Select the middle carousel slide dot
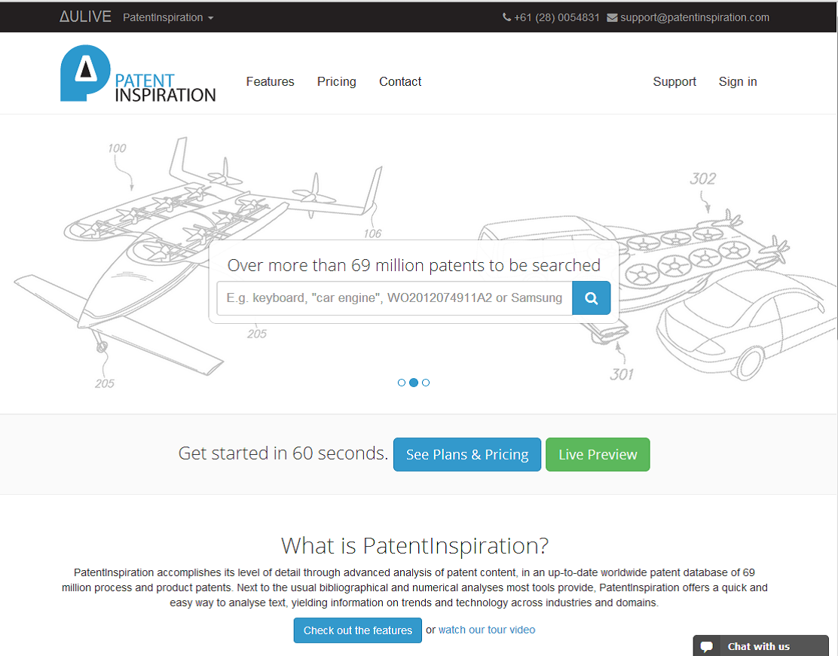 coord(414,383)
